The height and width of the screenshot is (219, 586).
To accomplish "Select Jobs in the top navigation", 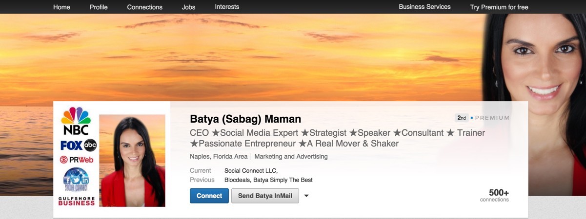I will click(x=188, y=7).
